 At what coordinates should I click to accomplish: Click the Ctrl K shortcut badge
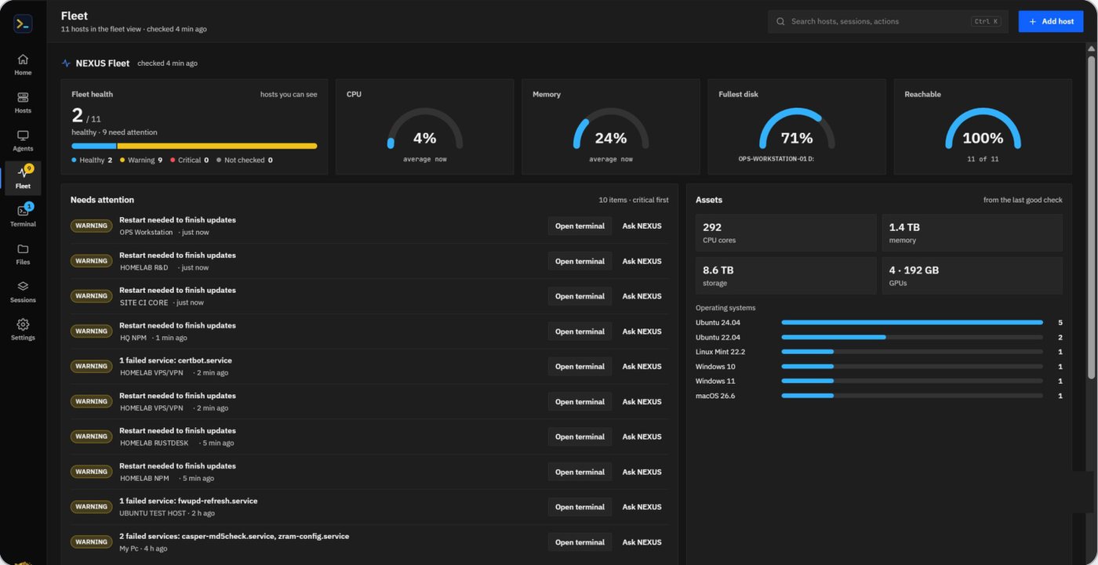coord(987,22)
